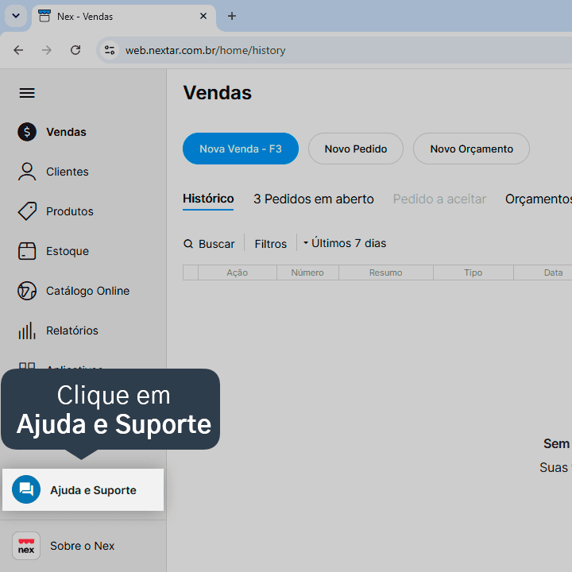
Task: Click the Relatórios bar chart icon
Action: (27, 330)
